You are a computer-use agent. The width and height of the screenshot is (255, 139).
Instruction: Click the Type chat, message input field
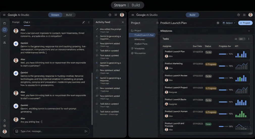pyautogui.click(x=50, y=131)
